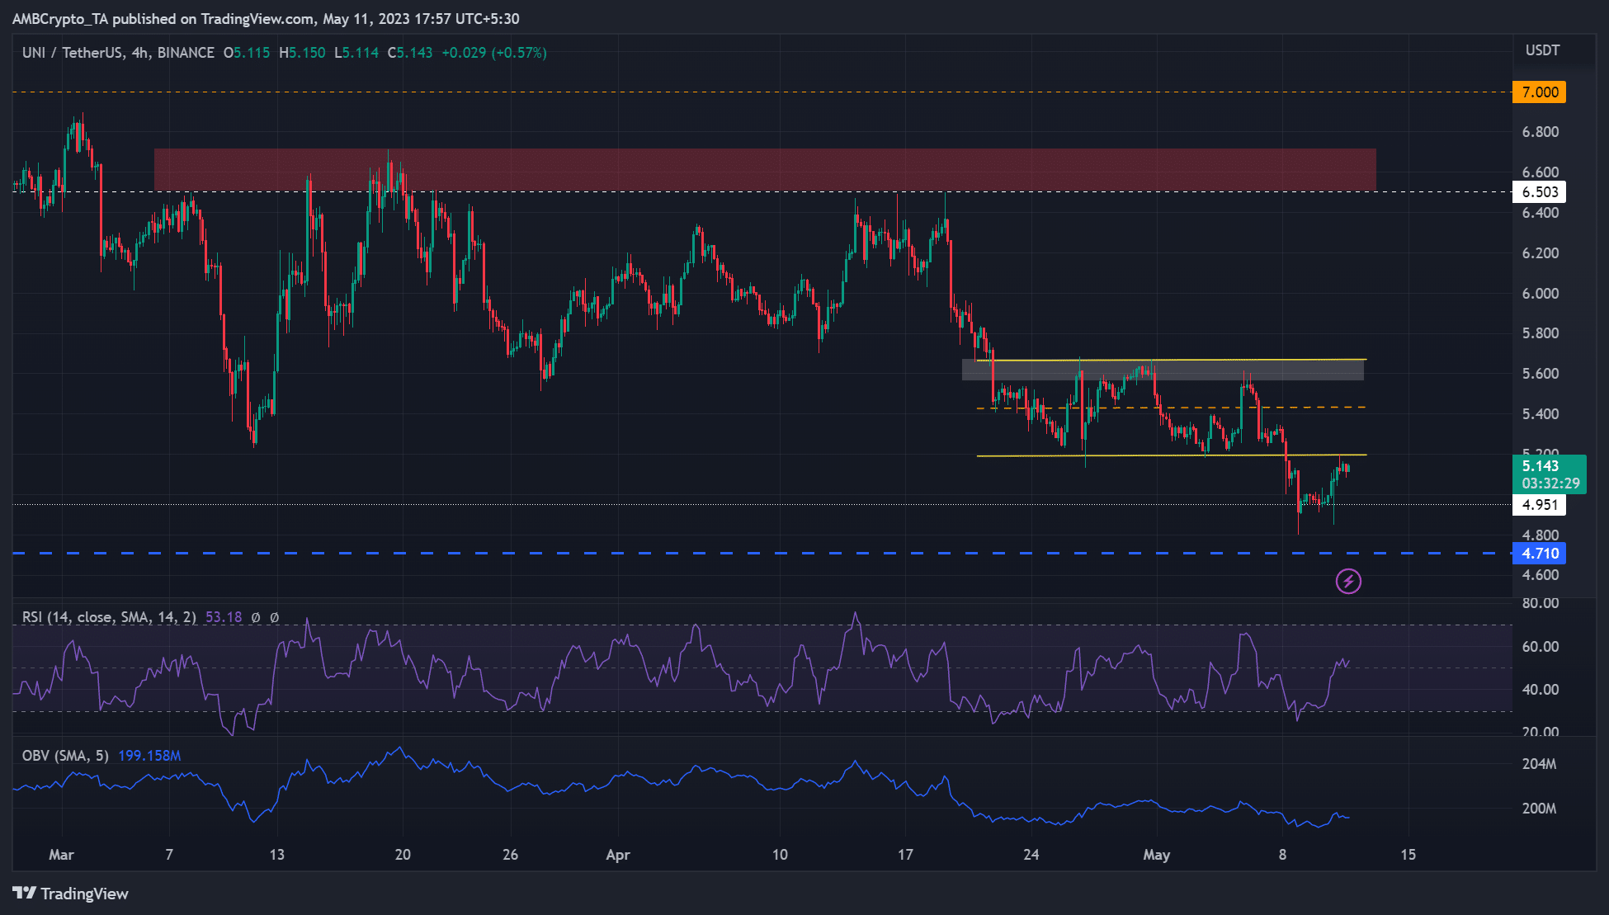Click the purple lightning bolt event icon
1609x915 pixels.
tap(1348, 582)
